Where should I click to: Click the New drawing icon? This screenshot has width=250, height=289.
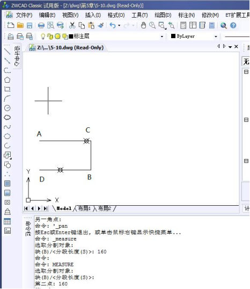11,25
